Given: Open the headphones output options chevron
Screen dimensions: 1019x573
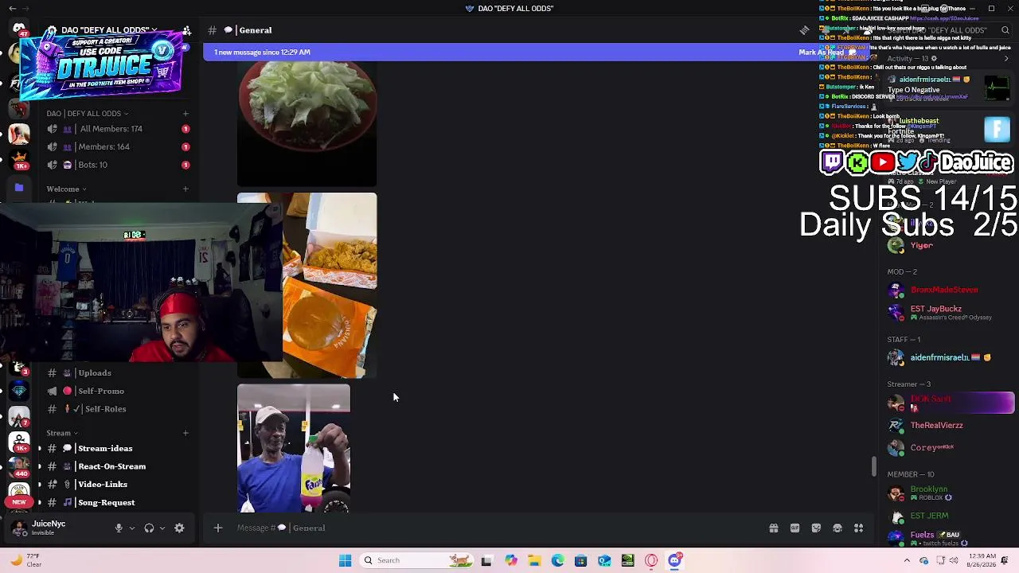Looking at the screenshot, I should 162,528.
